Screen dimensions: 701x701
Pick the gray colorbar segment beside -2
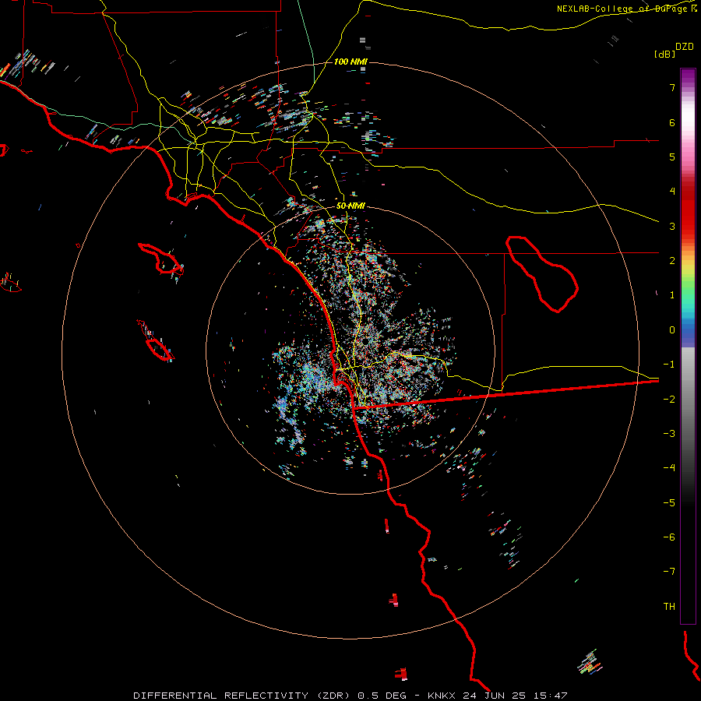pos(688,400)
